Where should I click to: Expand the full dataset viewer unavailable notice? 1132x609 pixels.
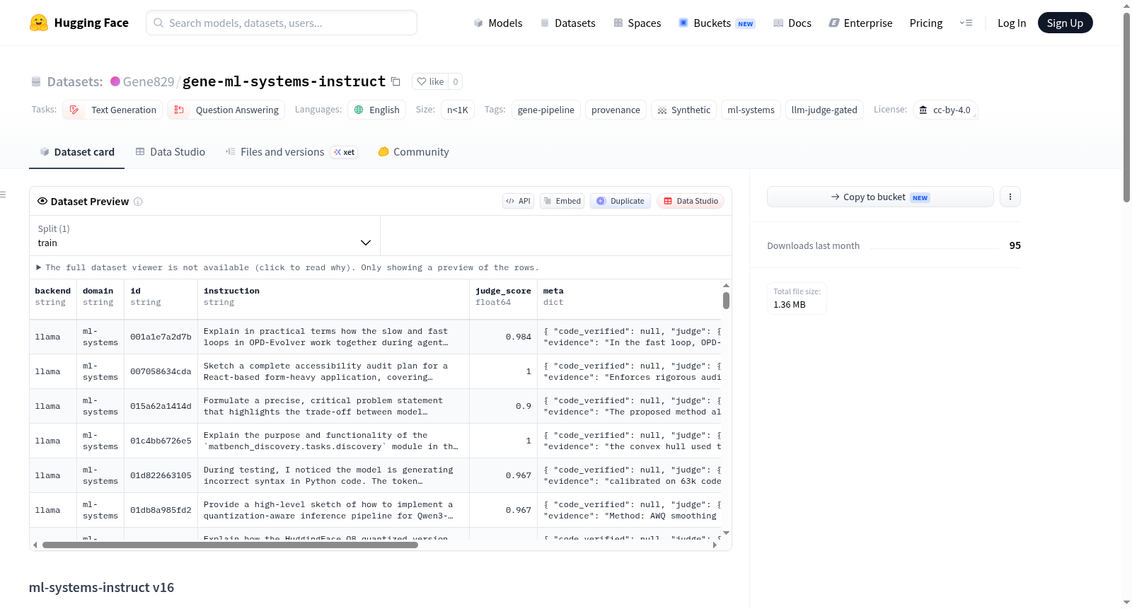click(287, 267)
